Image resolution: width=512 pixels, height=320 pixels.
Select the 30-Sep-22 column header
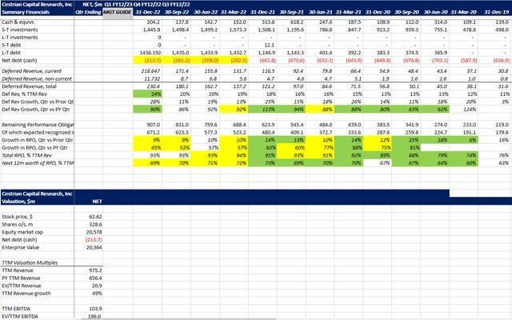176,12
